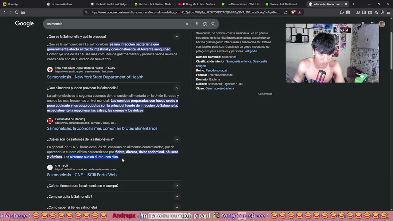
Task: Start a voice search with microphone
Action: pyautogui.click(x=197, y=24)
